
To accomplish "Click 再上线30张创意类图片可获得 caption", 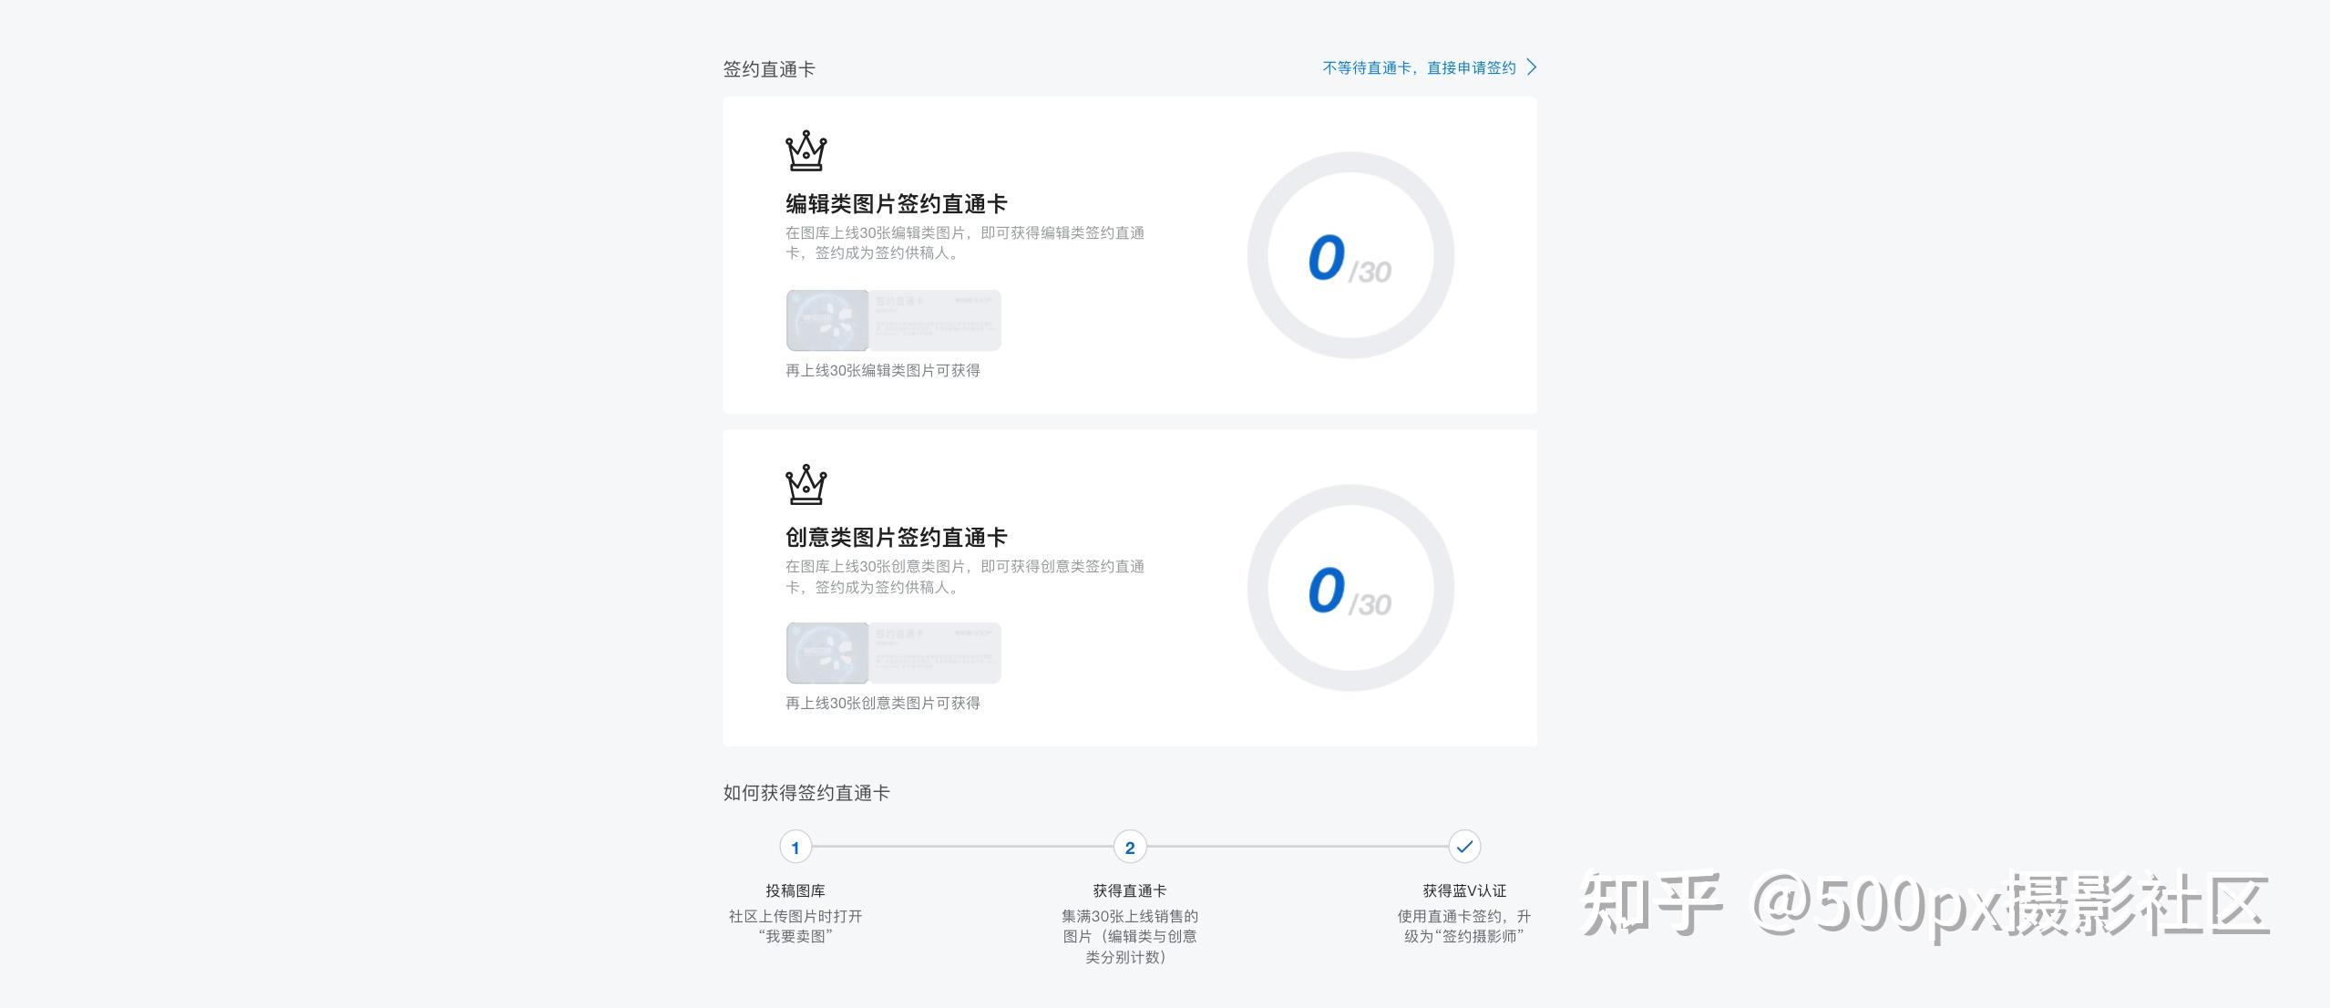I will [883, 704].
